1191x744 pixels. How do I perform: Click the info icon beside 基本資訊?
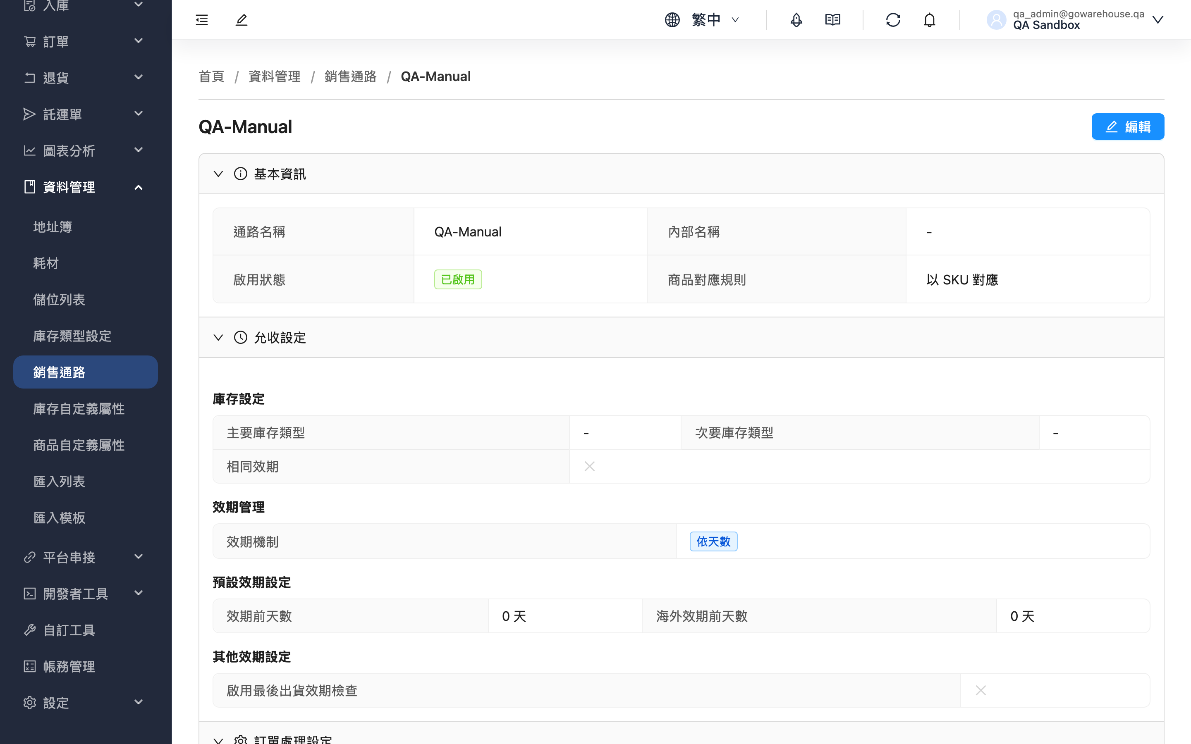(241, 174)
